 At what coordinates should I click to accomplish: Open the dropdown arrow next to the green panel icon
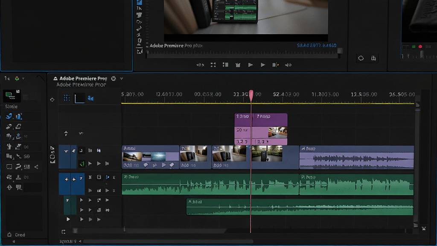(x=23, y=79)
